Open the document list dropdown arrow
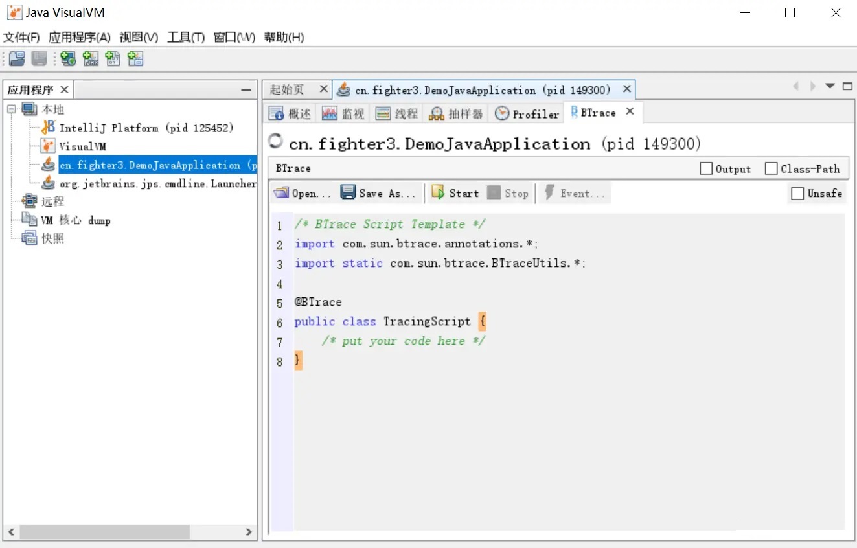This screenshot has width=857, height=548. [x=830, y=86]
